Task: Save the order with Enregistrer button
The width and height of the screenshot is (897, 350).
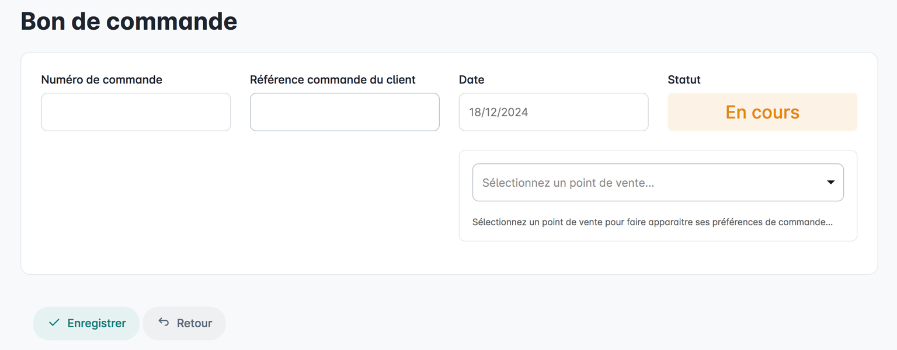Action: (86, 323)
